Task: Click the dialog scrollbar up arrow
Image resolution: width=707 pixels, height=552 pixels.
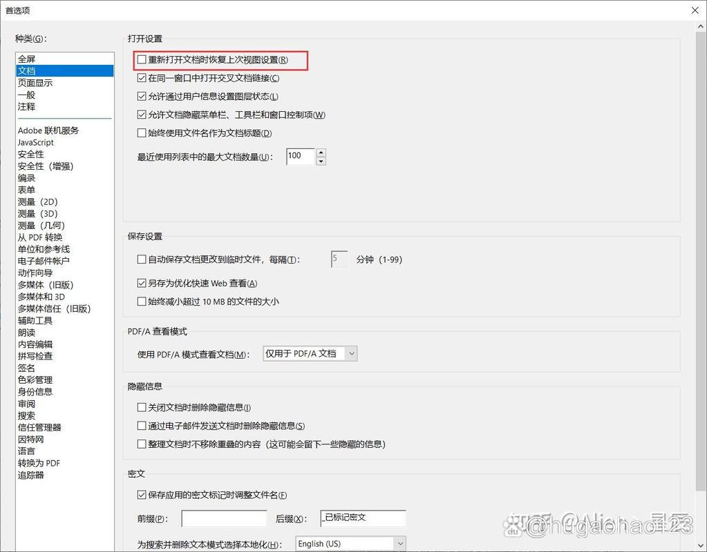Action: pos(699,26)
